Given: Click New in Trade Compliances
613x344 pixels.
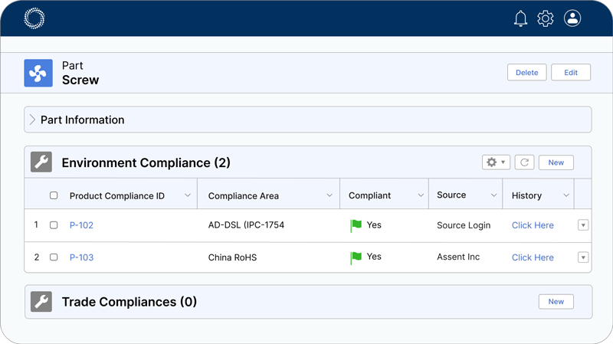Looking at the screenshot, I should click(x=556, y=302).
